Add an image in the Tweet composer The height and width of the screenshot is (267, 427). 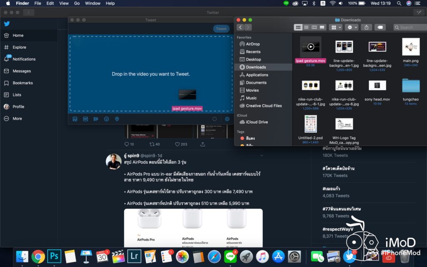click(x=75, y=119)
